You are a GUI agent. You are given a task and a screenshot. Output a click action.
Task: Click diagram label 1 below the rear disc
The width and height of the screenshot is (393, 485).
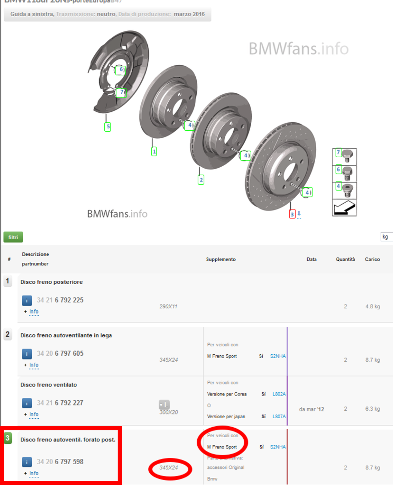154,152
